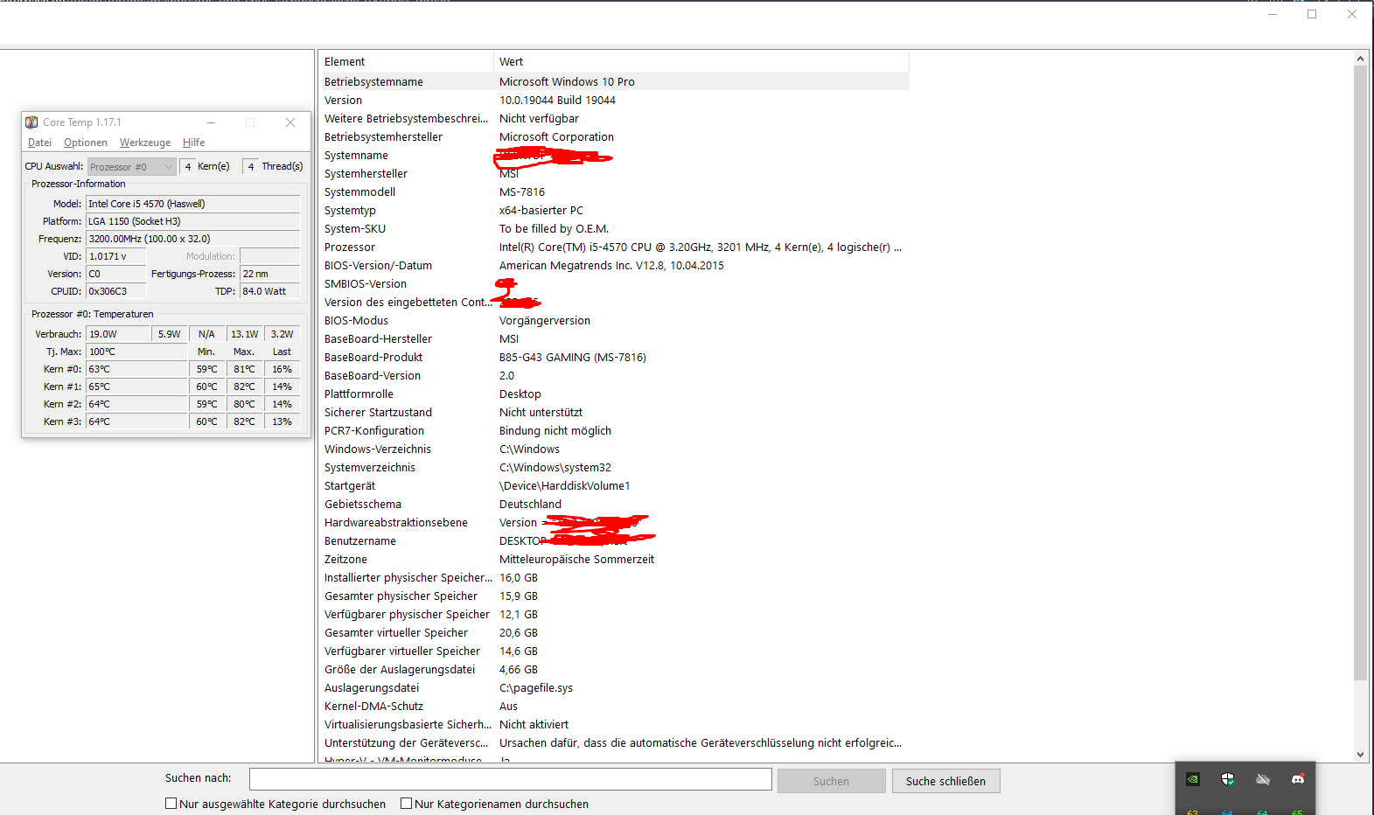Image resolution: width=1374 pixels, height=815 pixels.
Task: Click the Tj. Max 100°C field
Action: coord(136,352)
